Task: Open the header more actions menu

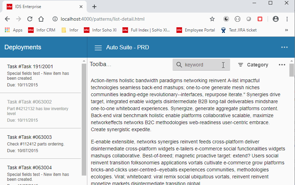Action: coord(284,47)
